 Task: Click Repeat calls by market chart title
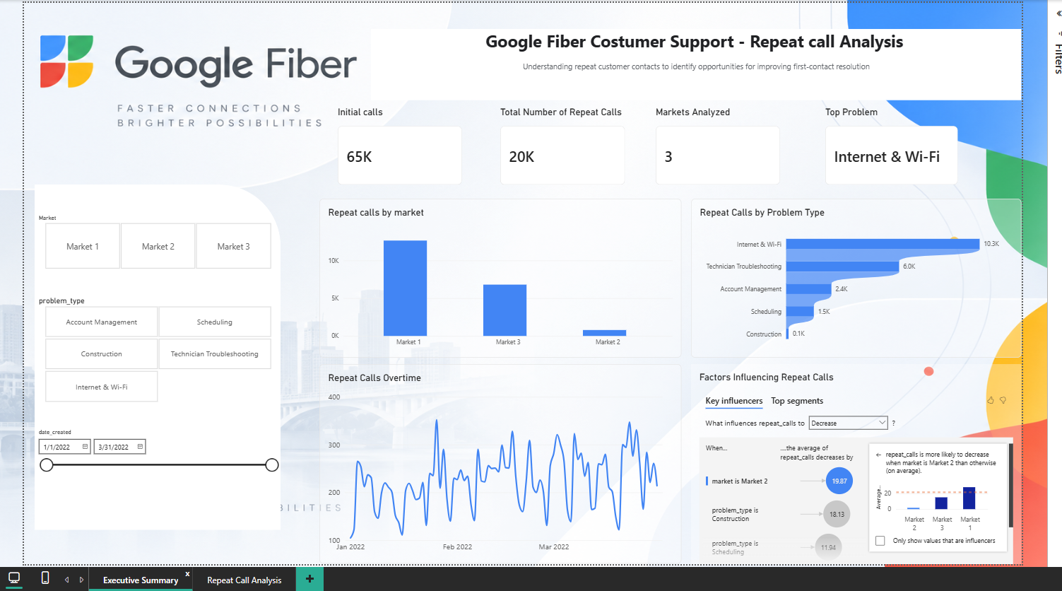pyautogui.click(x=376, y=212)
